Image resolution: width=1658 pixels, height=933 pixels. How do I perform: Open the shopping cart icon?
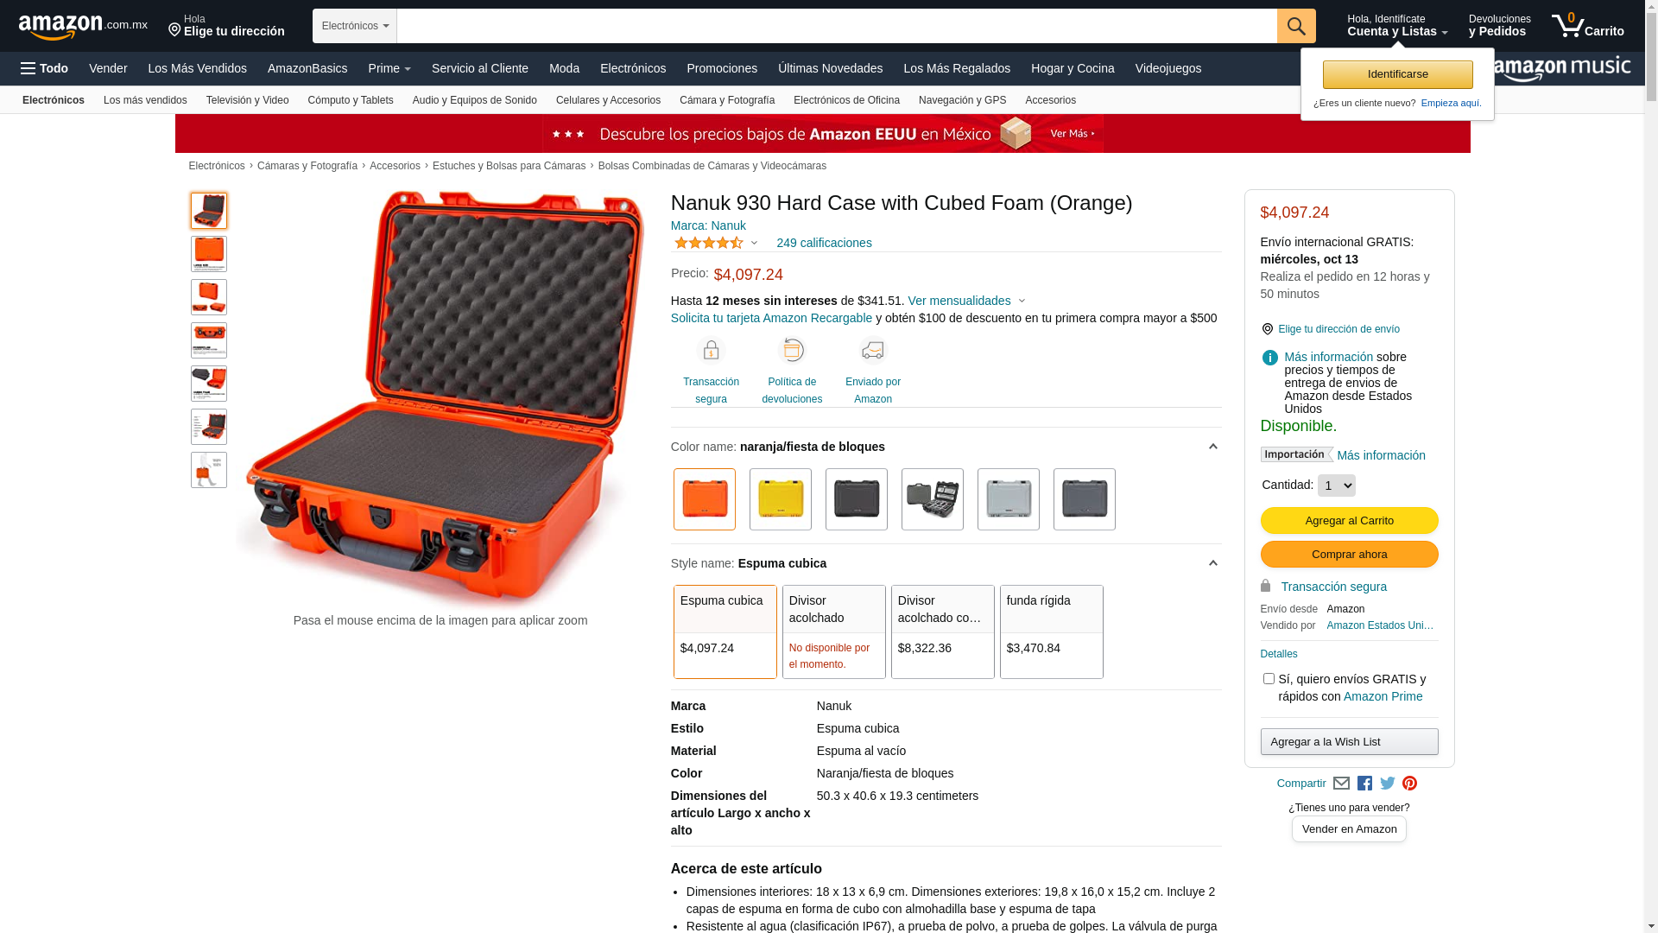point(1587,26)
